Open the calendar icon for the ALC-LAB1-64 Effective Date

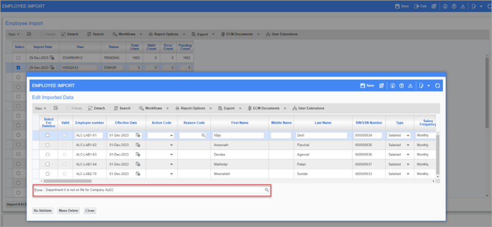pyautogui.click(x=138, y=164)
